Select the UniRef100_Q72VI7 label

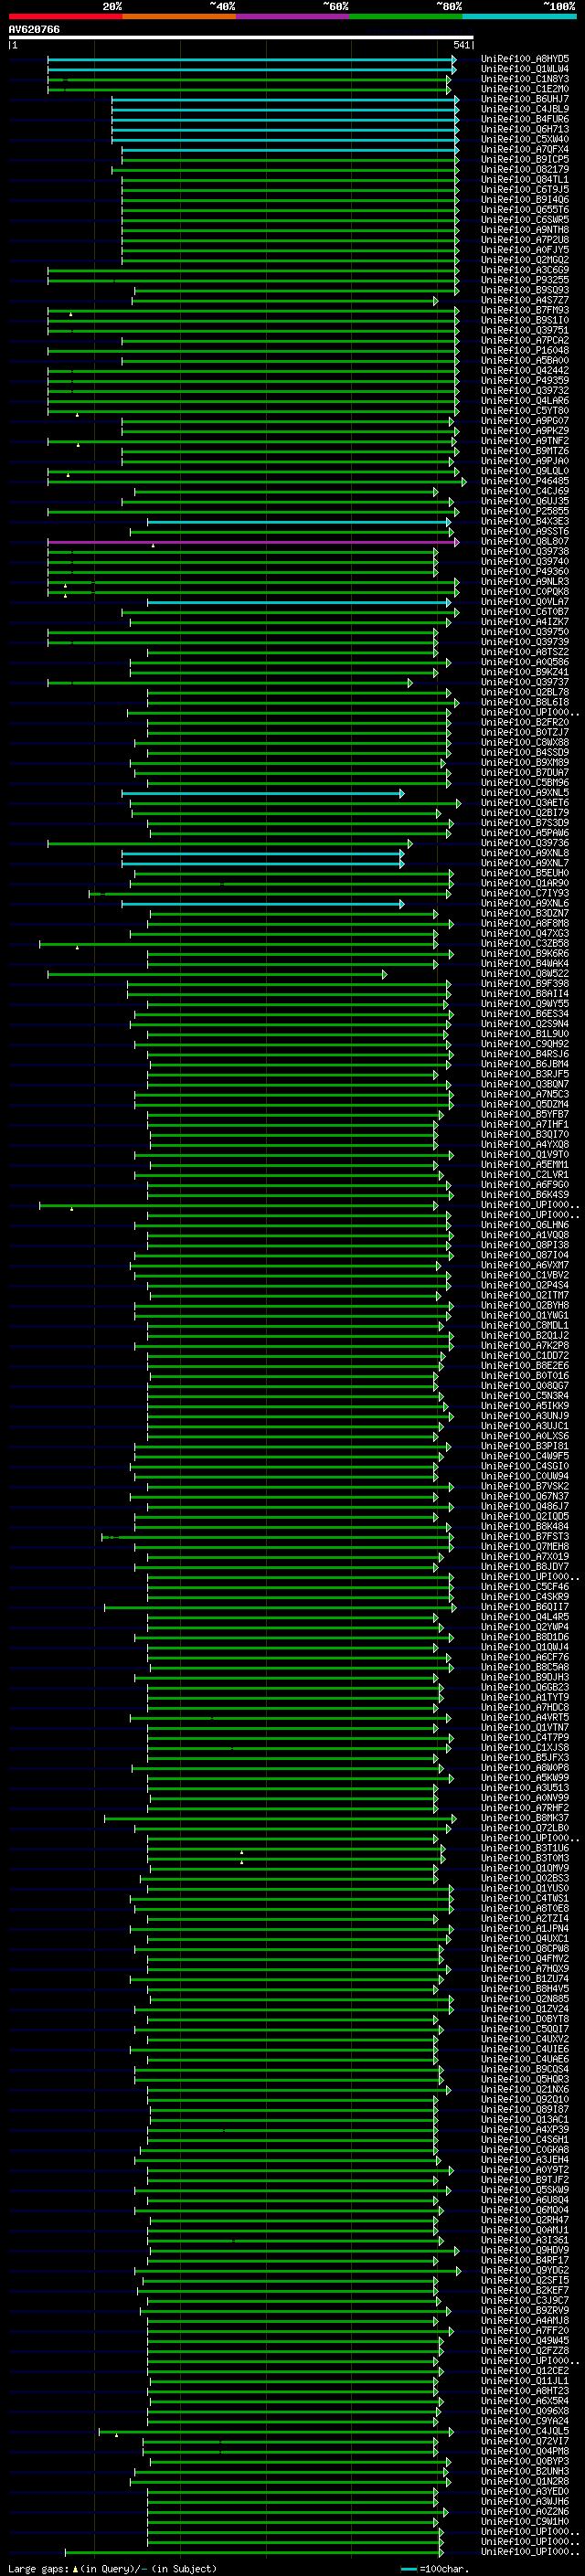click(525, 2441)
